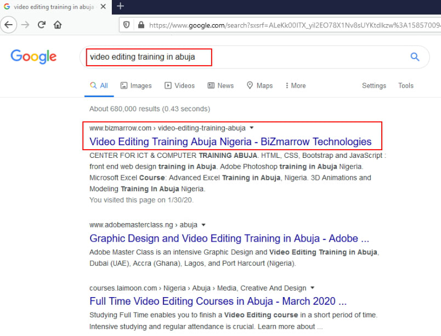Switch to the Videos tab
The width and height of the screenshot is (441, 336).
(x=180, y=86)
